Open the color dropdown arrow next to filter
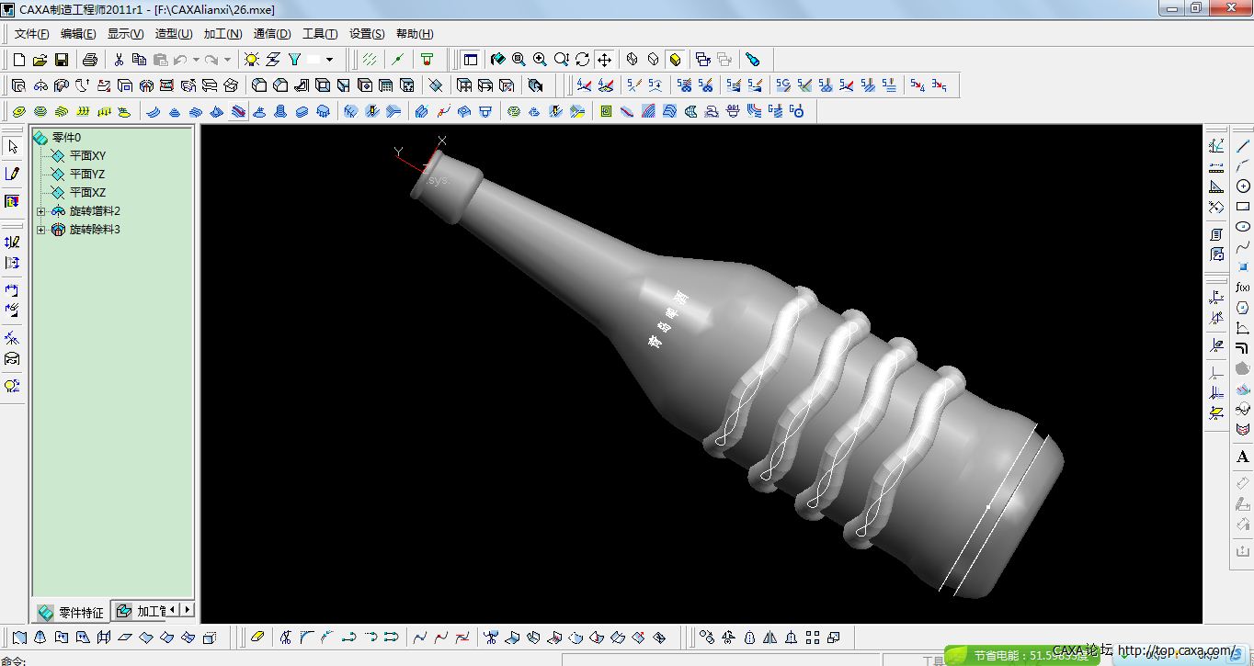 point(329,60)
